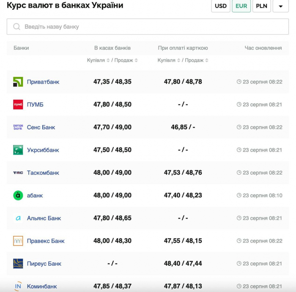The image size is (296, 292).
Task: Open the абанк link
Action: coord(35,195)
